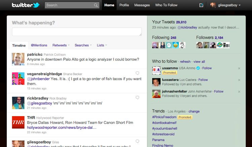The height and width of the screenshot is (147, 252).
Task: Open Who To Follow navigation item
Action: pyautogui.click(x=166, y=5)
